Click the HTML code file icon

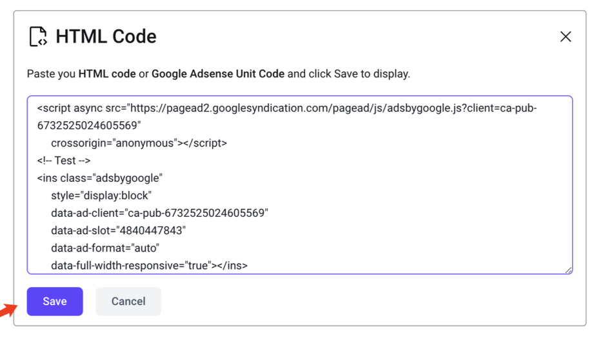click(x=38, y=37)
